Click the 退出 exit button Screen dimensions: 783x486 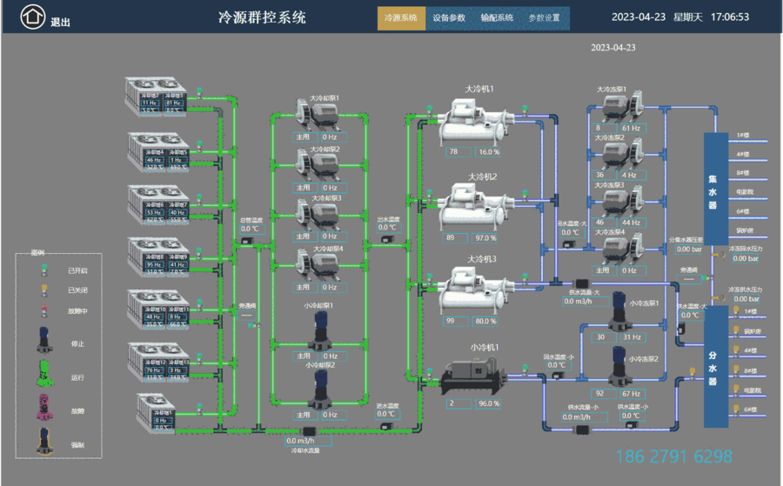pyautogui.click(x=61, y=23)
